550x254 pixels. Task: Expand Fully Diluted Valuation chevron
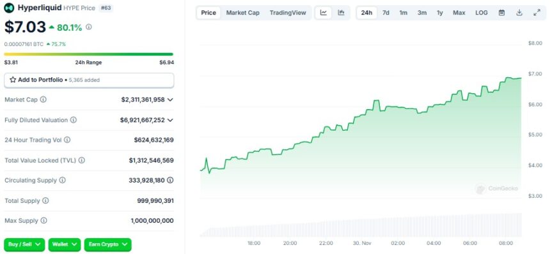[x=170, y=120]
